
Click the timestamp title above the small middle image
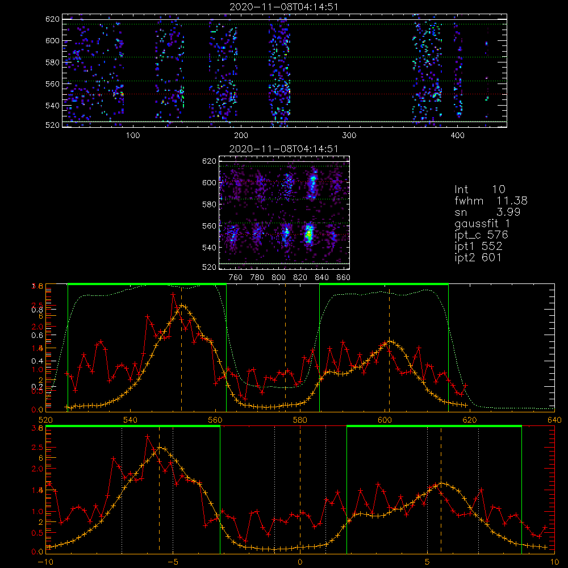283,149
